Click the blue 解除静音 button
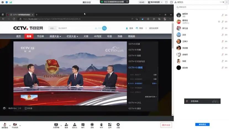Screen dimensions: 229x129 point(202,125)
